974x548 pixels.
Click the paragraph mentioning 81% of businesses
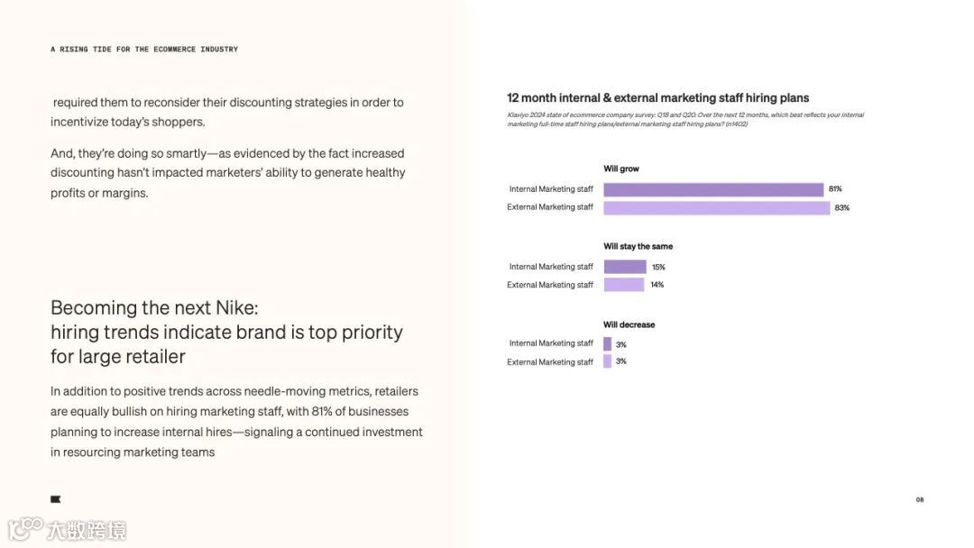[x=236, y=422]
